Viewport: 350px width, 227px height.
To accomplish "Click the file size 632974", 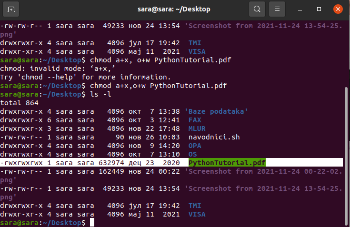I will [x=111, y=163].
